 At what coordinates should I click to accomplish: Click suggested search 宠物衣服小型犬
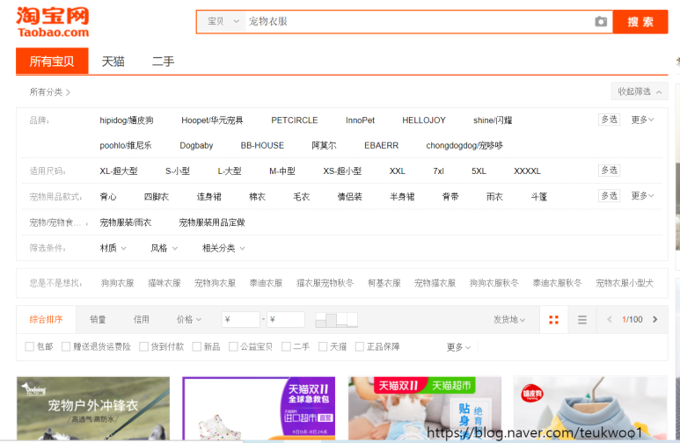pyautogui.click(x=624, y=283)
